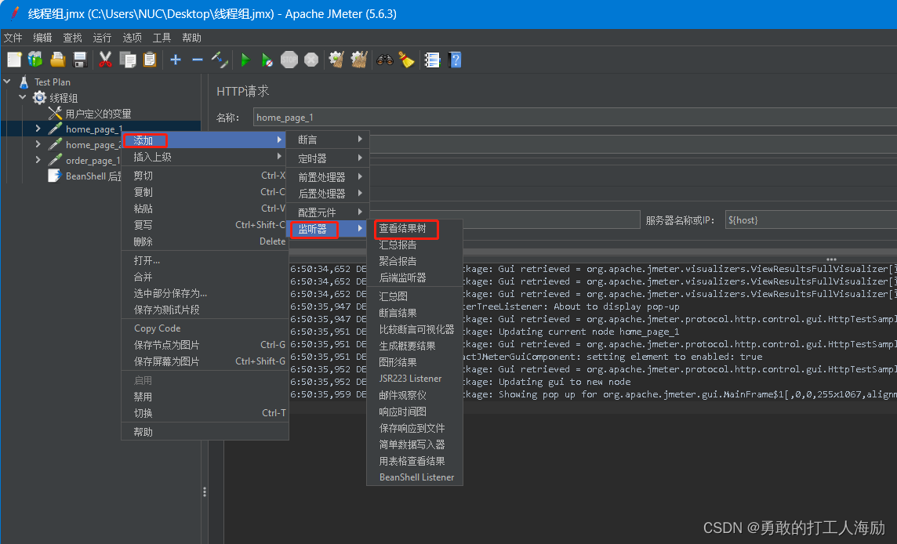Click the Open file folder icon
This screenshot has width=897, height=544.
(58, 60)
